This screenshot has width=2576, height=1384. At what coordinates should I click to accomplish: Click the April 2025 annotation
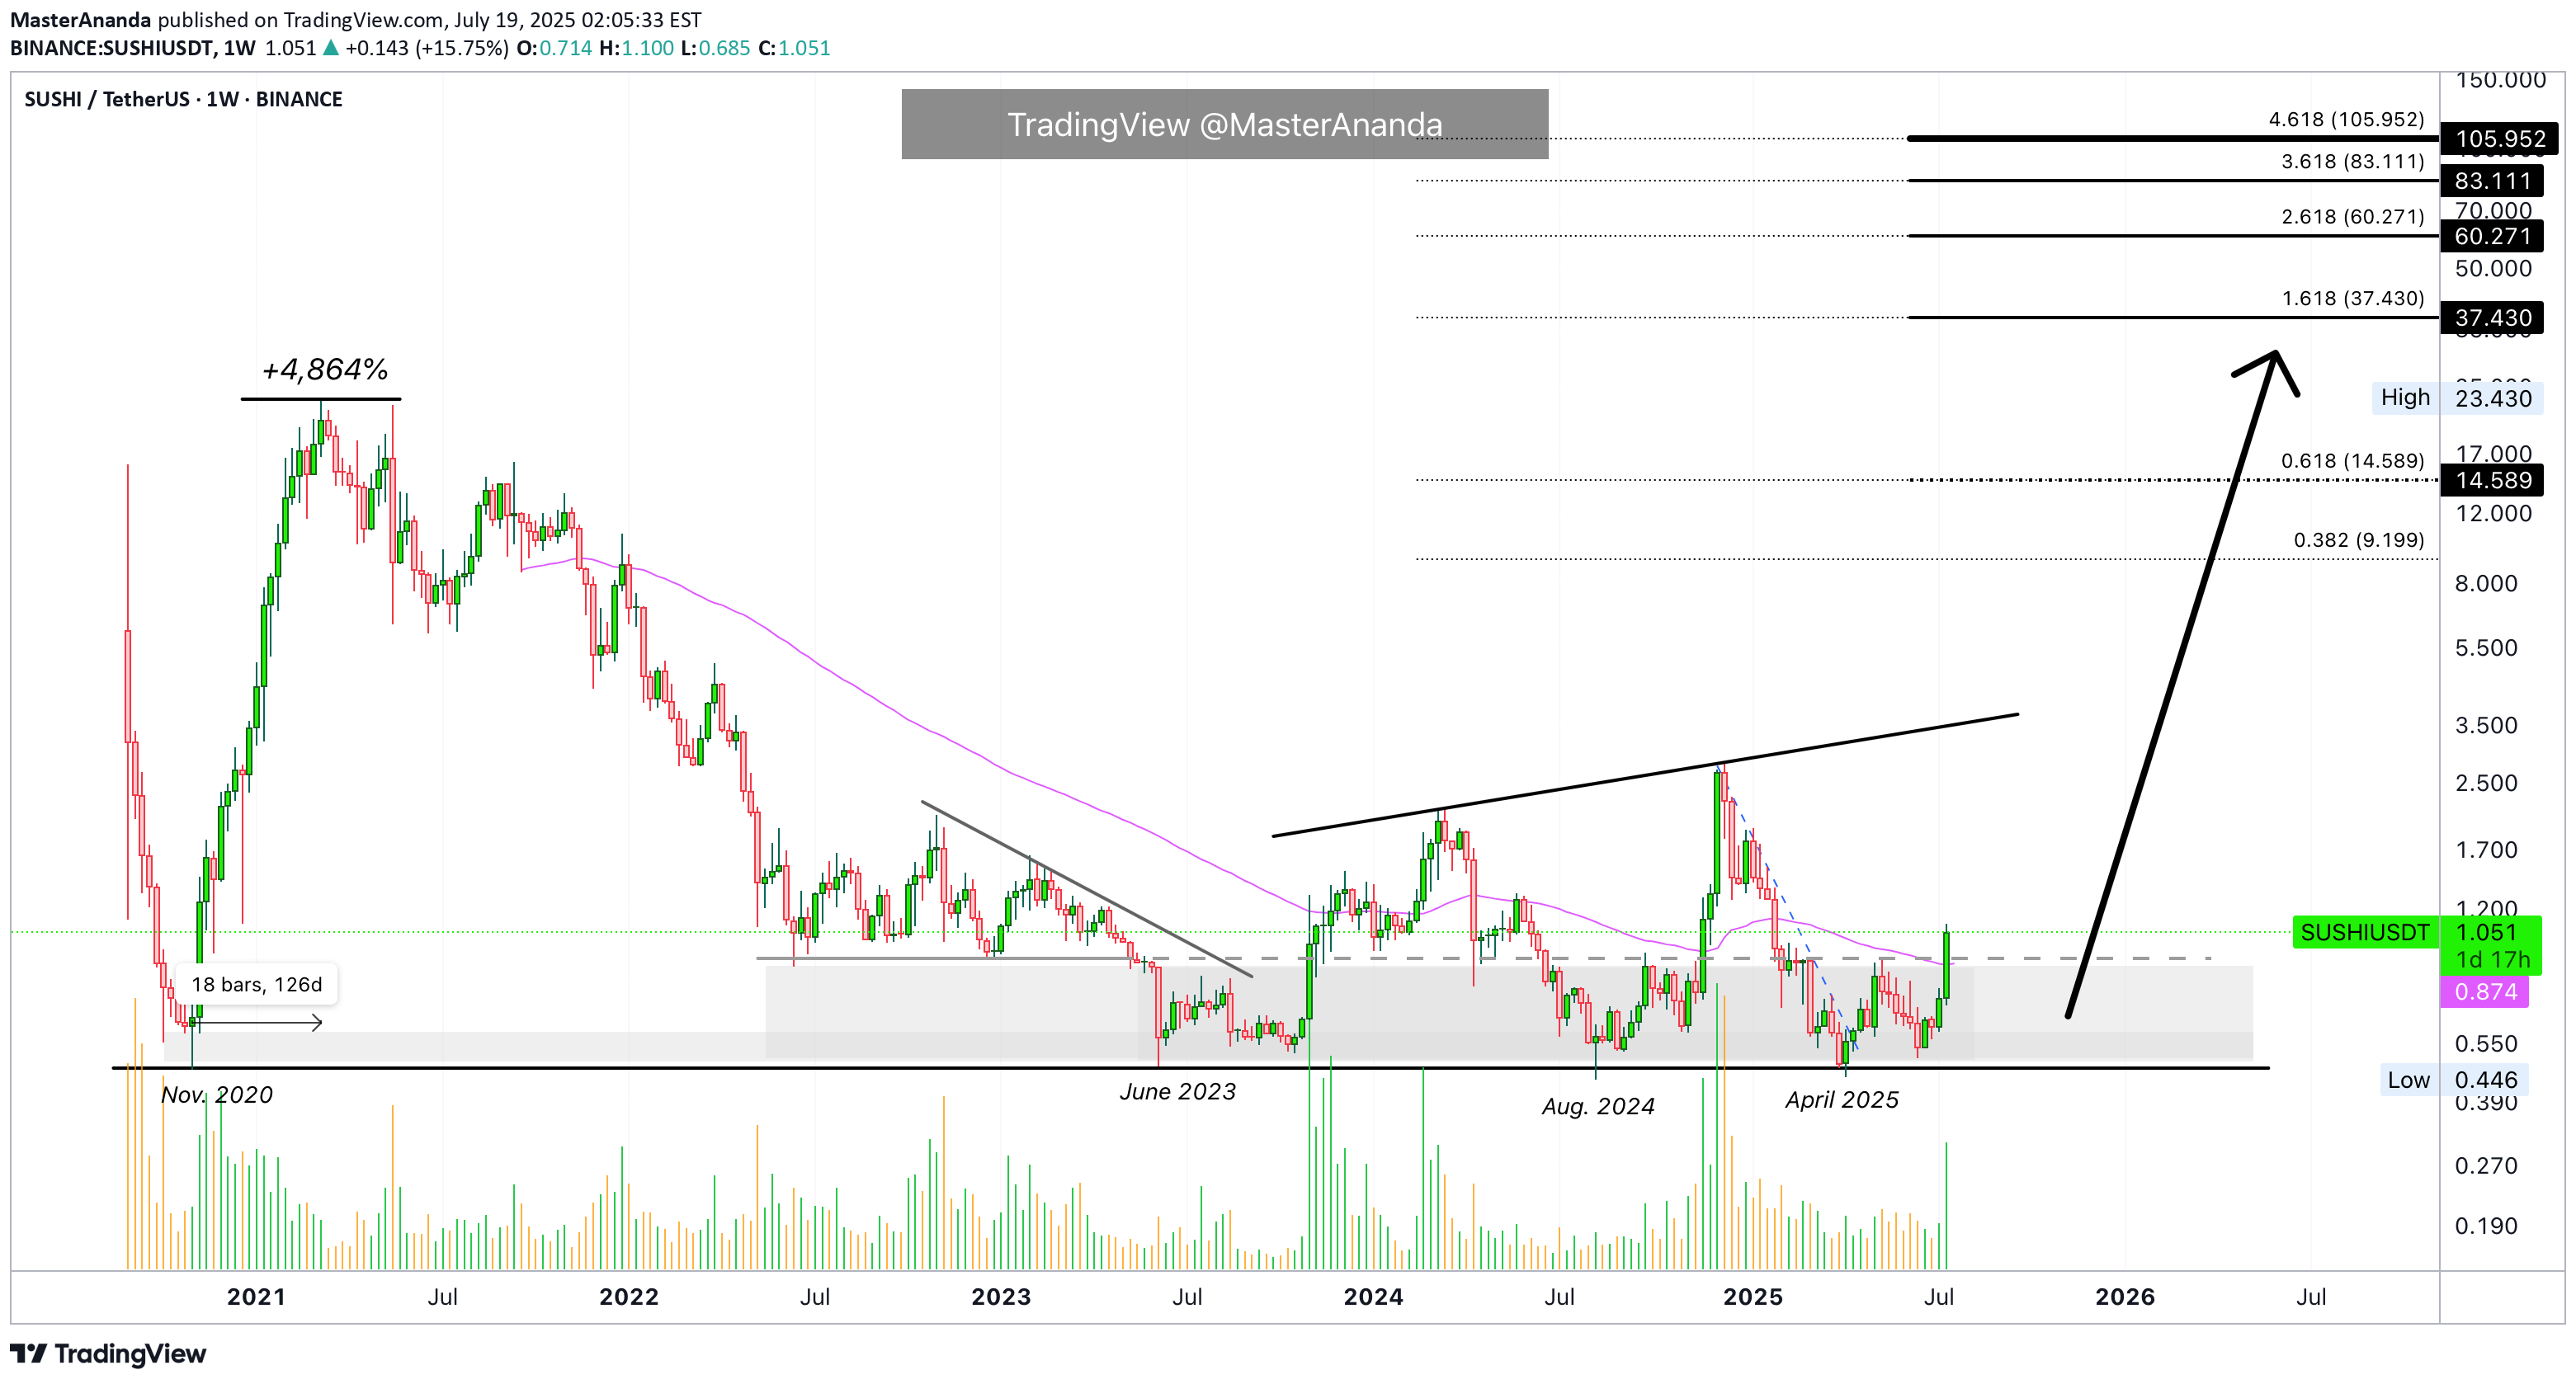pyautogui.click(x=1842, y=1099)
